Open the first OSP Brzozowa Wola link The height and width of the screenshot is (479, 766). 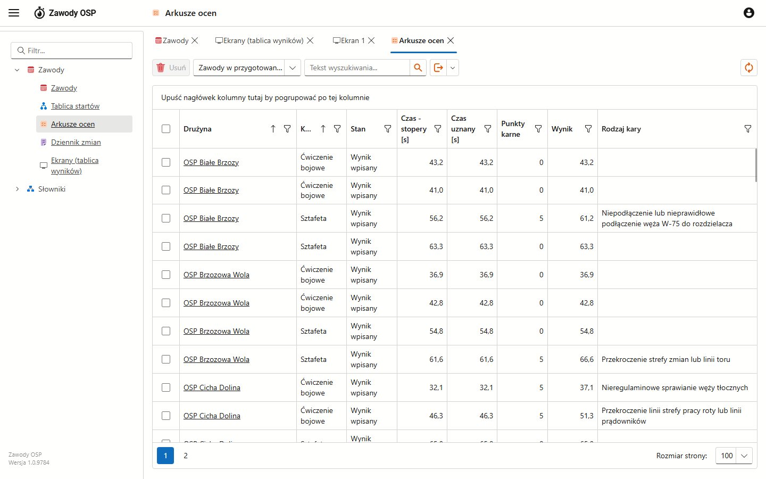click(216, 275)
